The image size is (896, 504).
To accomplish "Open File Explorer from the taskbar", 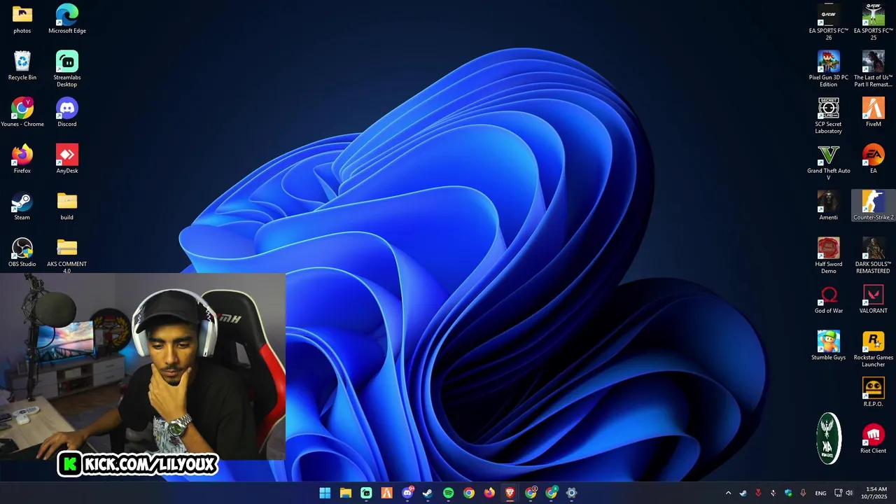I will (346, 493).
